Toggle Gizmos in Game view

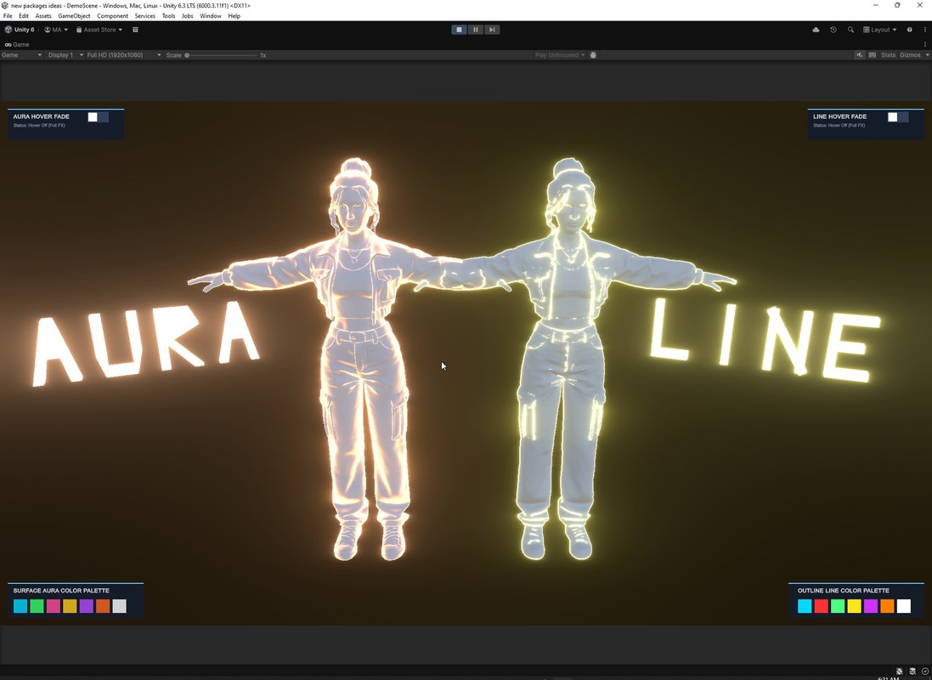point(910,54)
